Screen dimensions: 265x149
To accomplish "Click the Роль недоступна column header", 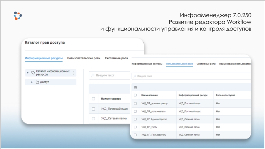I will [226, 95].
